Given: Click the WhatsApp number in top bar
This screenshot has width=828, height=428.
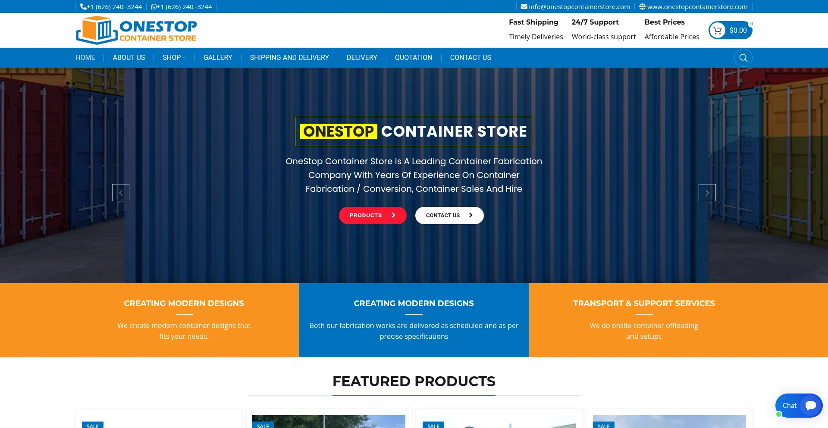Looking at the screenshot, I should pyautogui.click(x=182, y=7).
